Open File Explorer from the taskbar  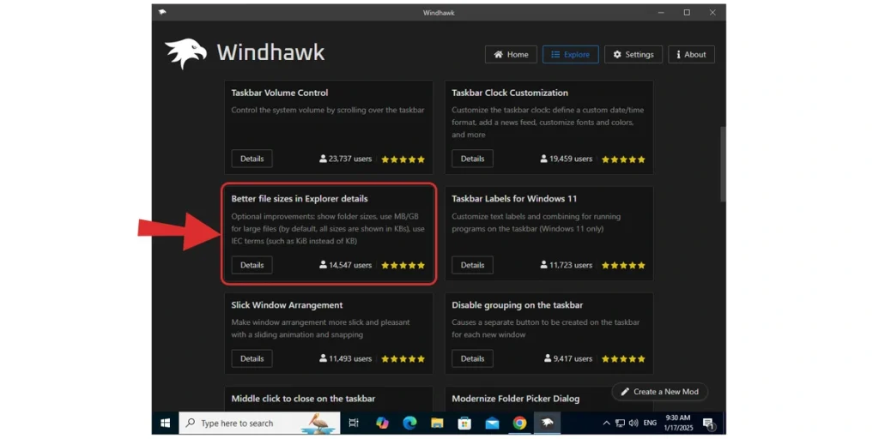[437, 424]
